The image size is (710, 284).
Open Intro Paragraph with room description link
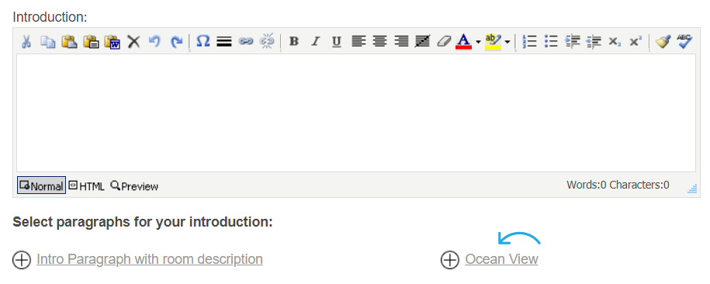[x=150, y=259]
